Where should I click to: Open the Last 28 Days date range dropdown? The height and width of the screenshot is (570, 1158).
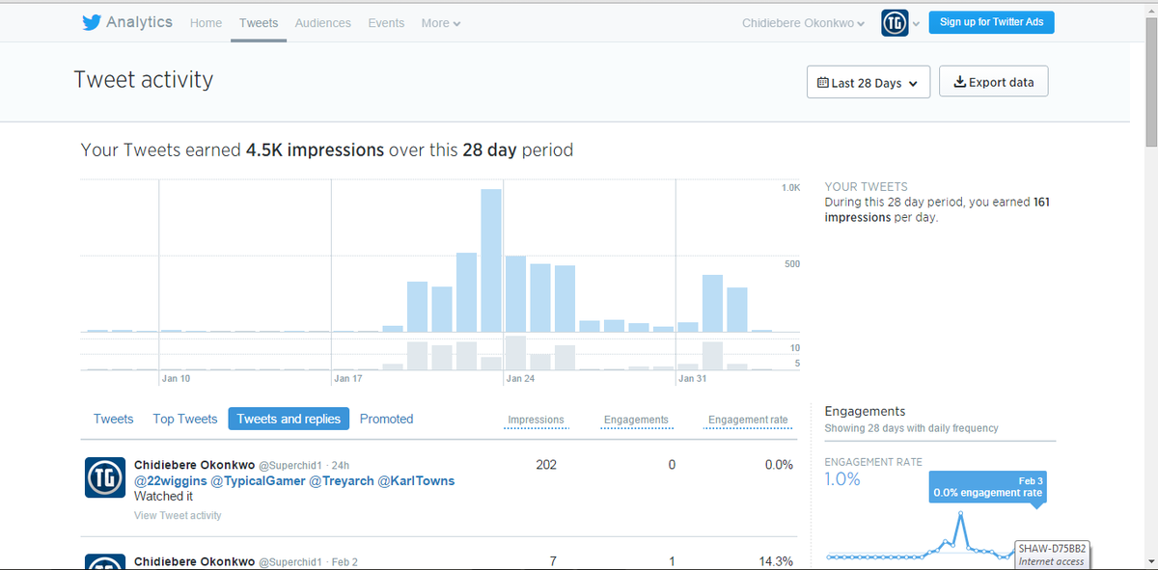pyautogui.click(x=868, y=82)
